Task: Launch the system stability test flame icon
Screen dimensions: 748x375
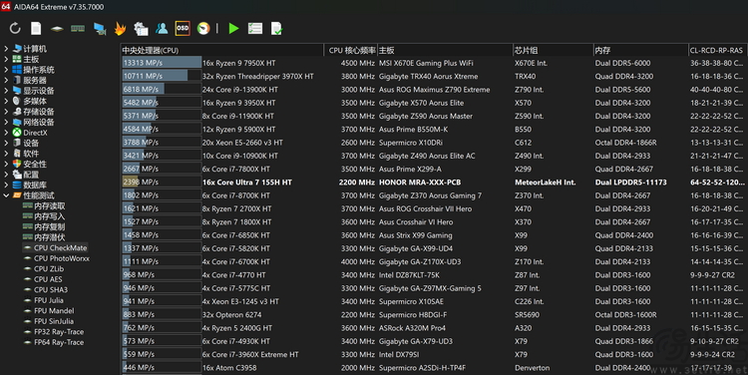Action: click(x=120, y=29)
